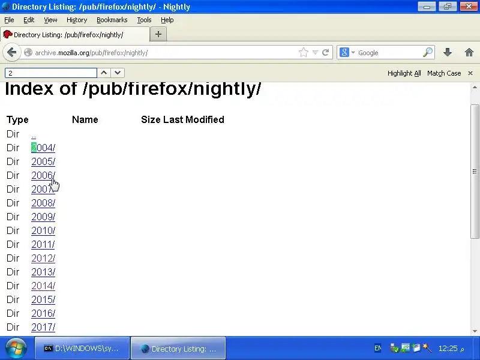
Task: Switch to the D:\WINDOWS command prompt taskbar item
Action: coord(82,349)
